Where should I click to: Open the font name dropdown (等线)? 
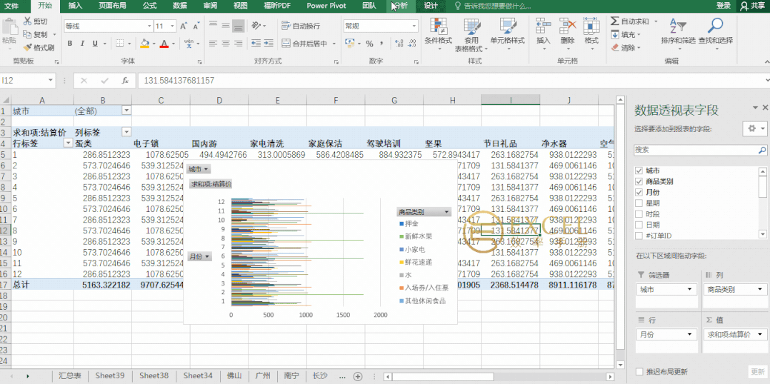pyautogui.click(x=149, y=26)
